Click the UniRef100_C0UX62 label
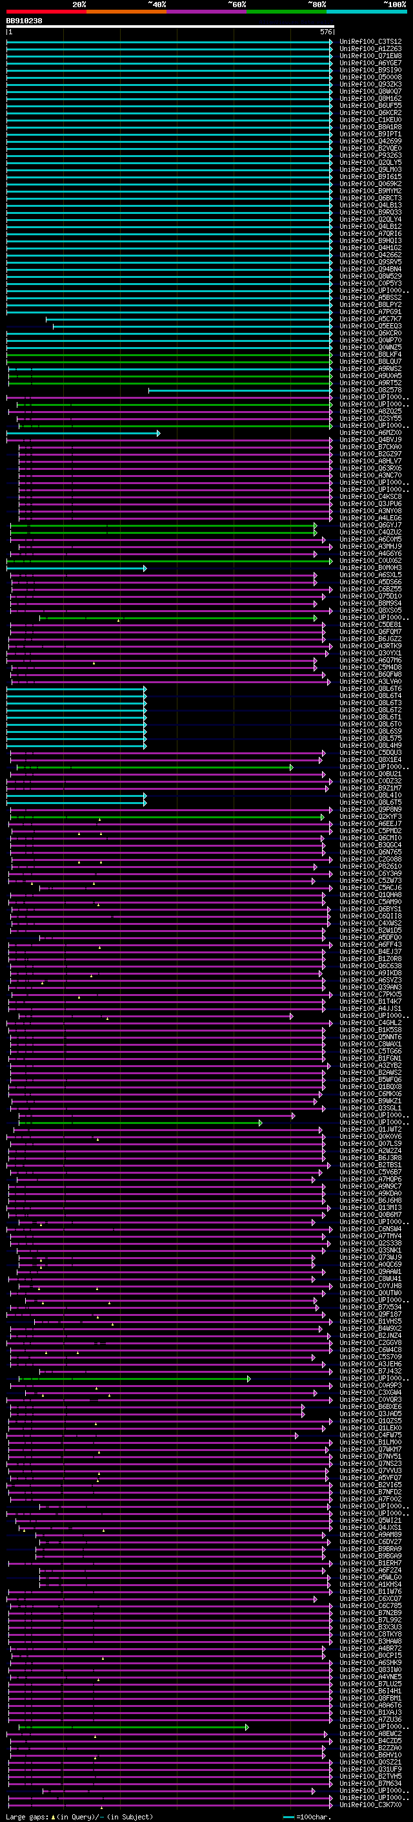The image size is (413, 1822). pos(370,561)
